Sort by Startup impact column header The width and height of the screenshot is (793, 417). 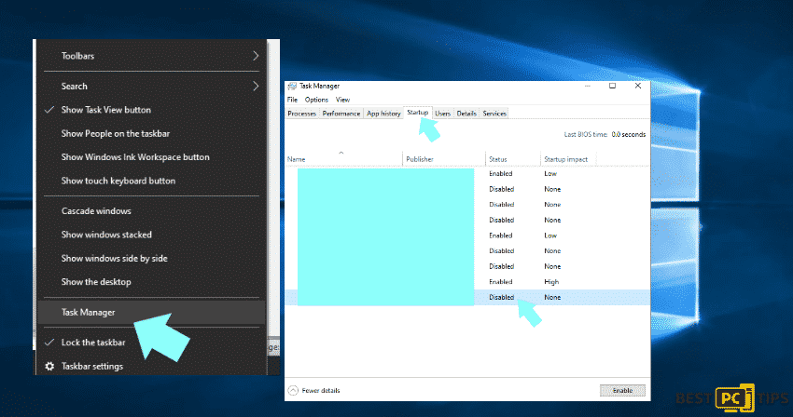pos(568,159)
